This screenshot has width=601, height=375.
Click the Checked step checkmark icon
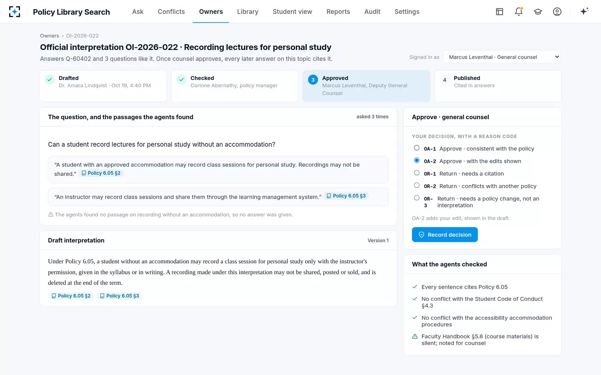(182, 80)
